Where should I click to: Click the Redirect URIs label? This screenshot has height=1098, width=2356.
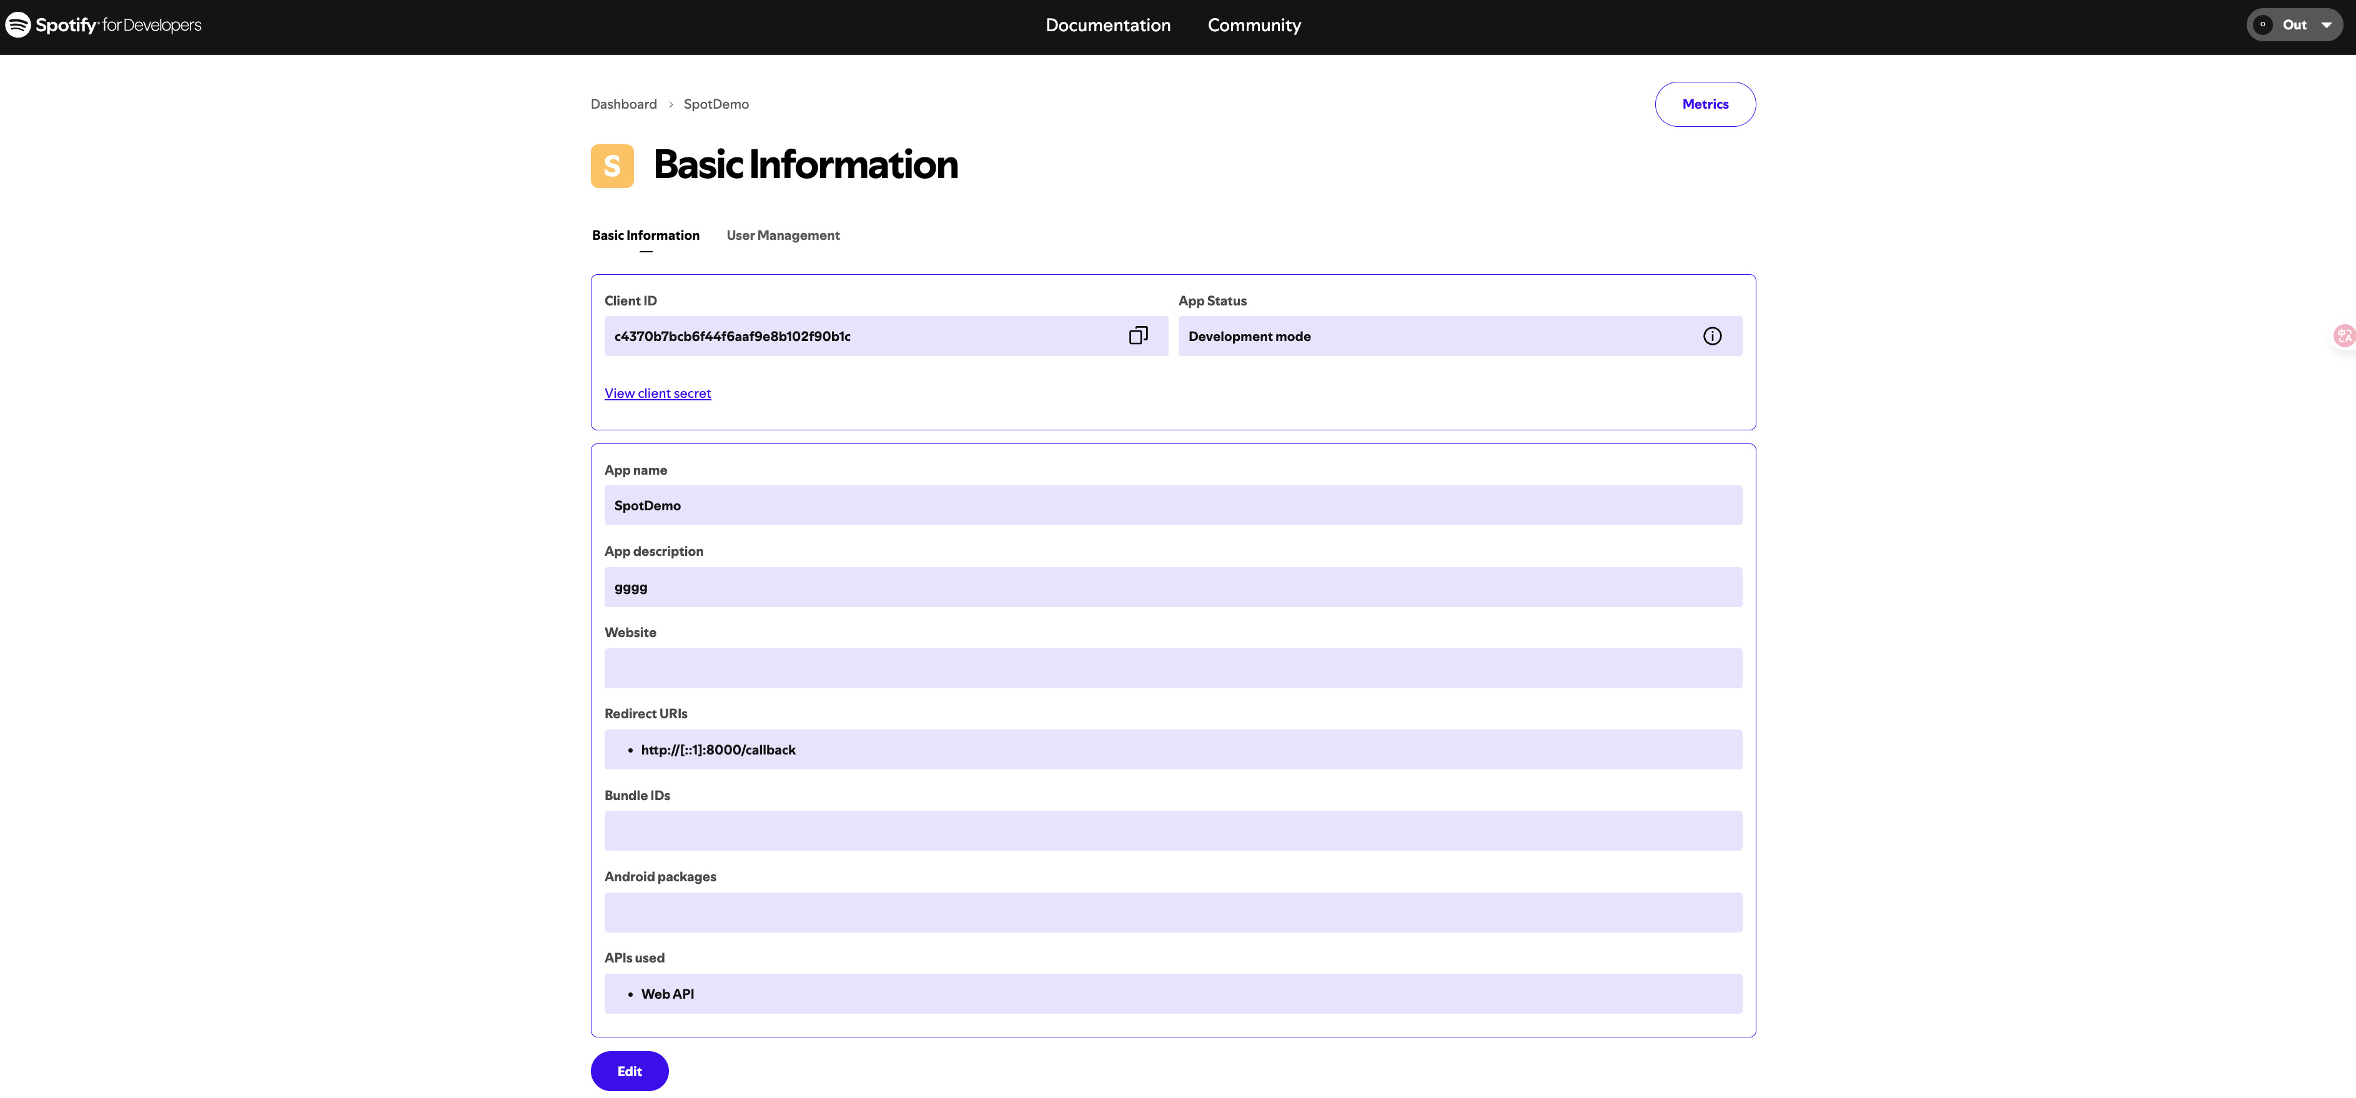[x=646, y=713]
